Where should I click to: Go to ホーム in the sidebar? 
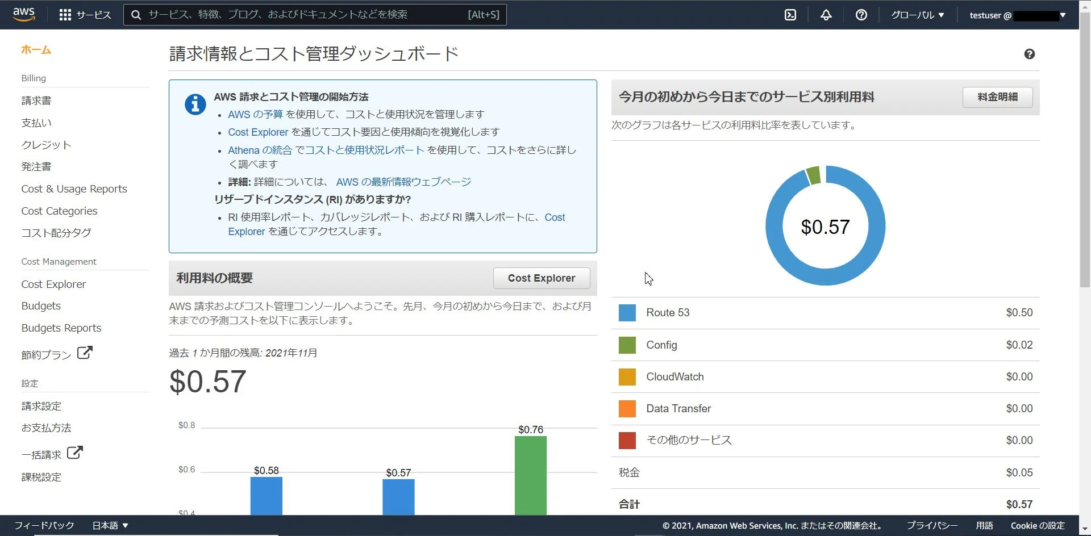point(36,50)
